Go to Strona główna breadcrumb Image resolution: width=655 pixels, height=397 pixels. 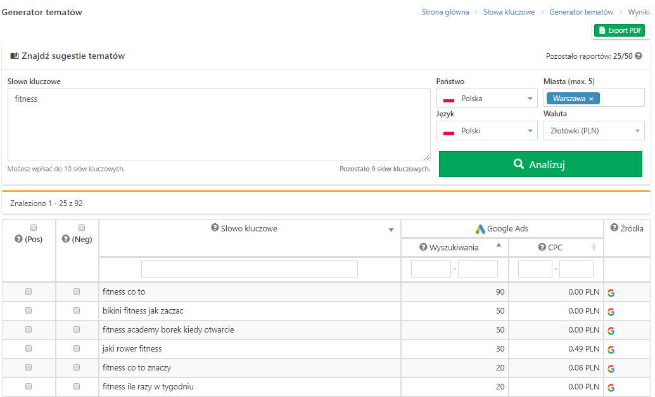[445, 12]
